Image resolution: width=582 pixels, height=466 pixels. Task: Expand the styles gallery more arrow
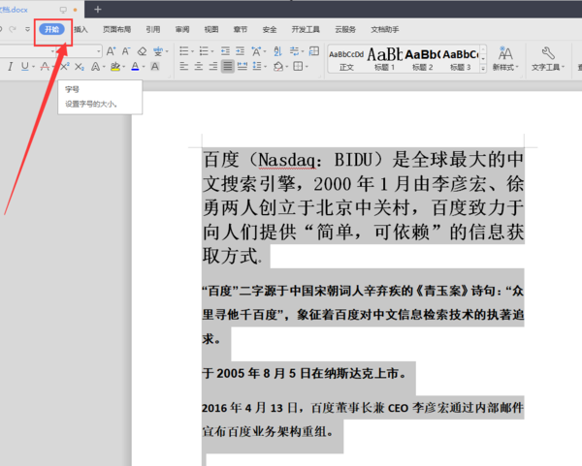click(x=483, y=69)
